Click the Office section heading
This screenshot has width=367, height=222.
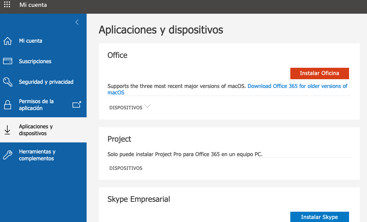click(x=118, y=55)
